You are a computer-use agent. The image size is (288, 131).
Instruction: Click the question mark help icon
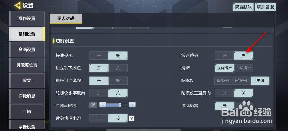(131, 118)
